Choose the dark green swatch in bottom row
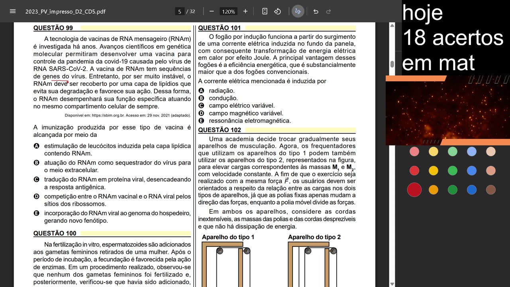This screenshot has width=510, height=287. [453, 190]
